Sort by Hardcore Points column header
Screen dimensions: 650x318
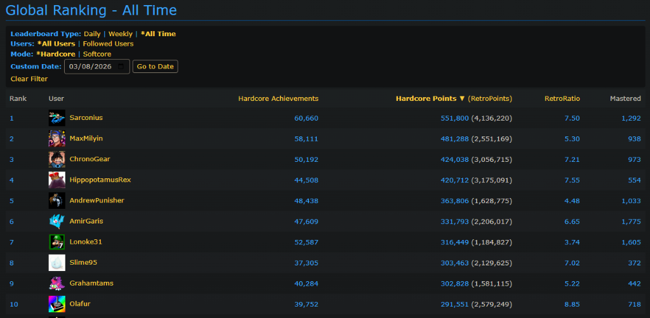431,98
